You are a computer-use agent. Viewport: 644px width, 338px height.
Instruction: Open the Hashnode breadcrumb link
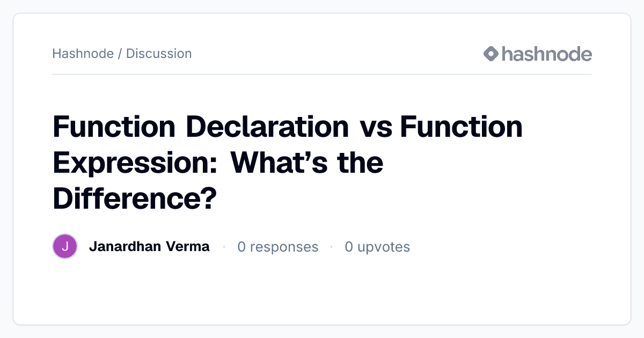click(x=83, y=54)
